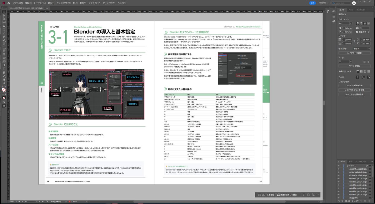Select the Gap tool
Viewport: 375px width, 204px height.
click(x=4, y=22)
